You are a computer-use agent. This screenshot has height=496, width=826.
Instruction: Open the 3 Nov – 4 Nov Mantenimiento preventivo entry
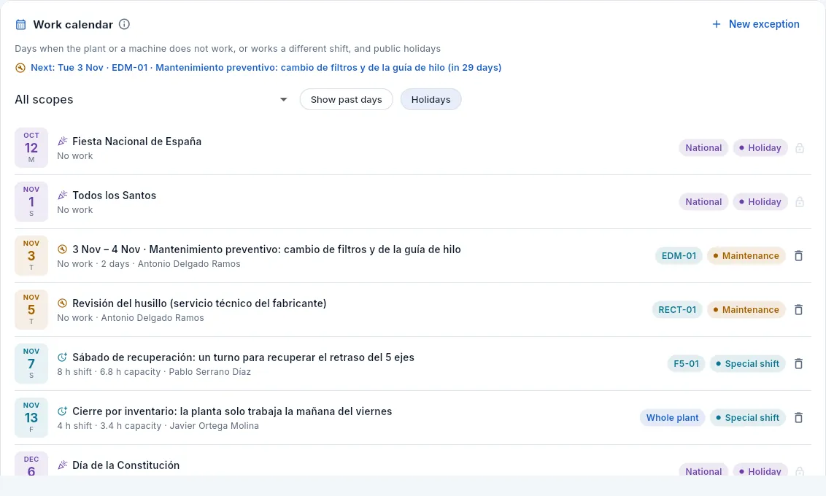[x=266, y=249]
